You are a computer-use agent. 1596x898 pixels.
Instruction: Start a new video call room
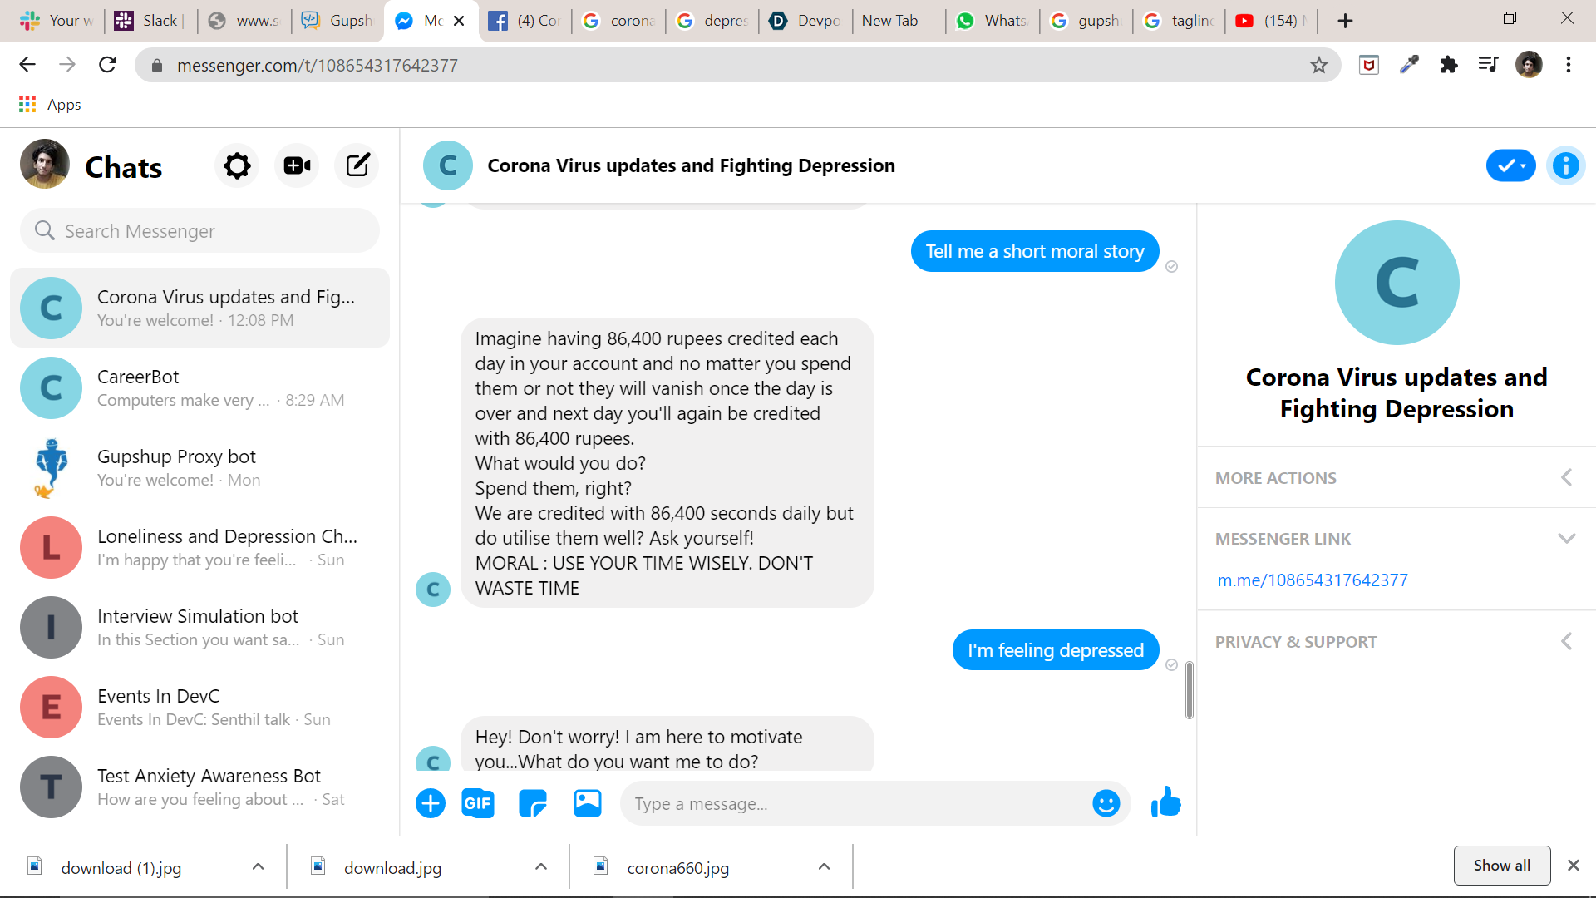297,166
